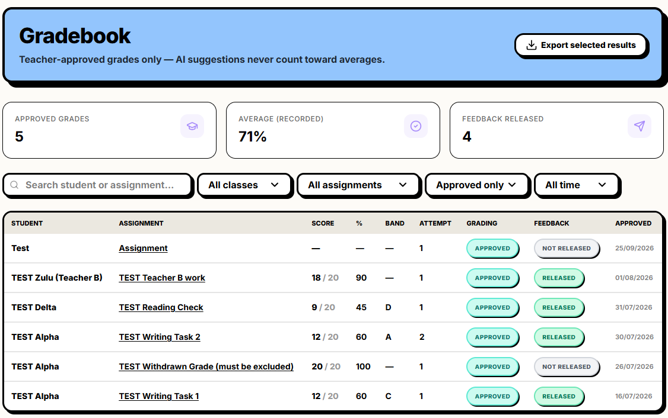Click the ASSIGNMENT column header

click(141, 223)
